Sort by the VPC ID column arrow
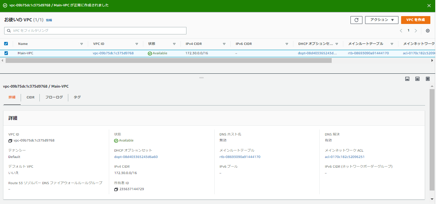 tap(137, 44)
